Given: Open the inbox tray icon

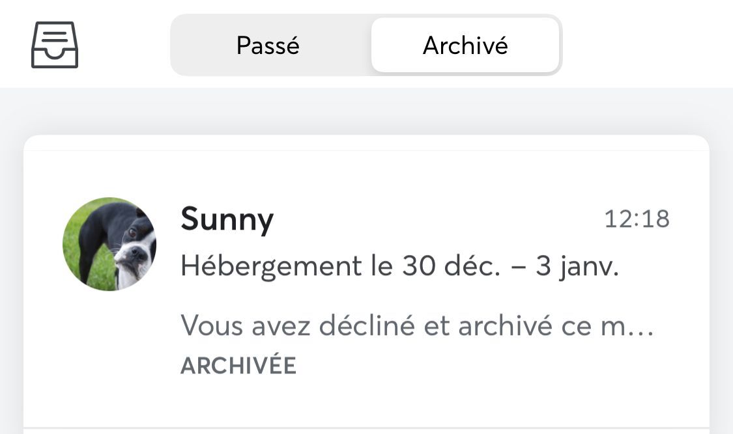Looking at the screenshot, I should pos(55,45).
